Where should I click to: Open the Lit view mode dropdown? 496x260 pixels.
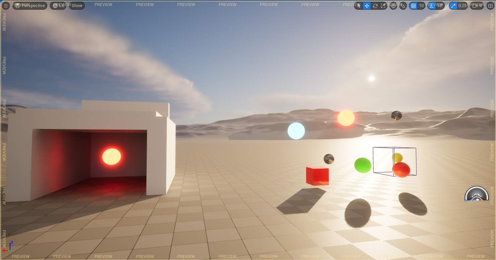click(58, 6)
